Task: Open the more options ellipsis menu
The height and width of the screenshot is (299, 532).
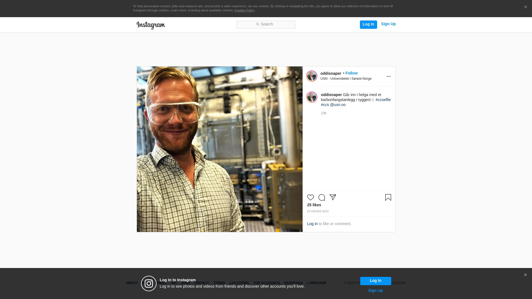Action: [x=388, y=76]
